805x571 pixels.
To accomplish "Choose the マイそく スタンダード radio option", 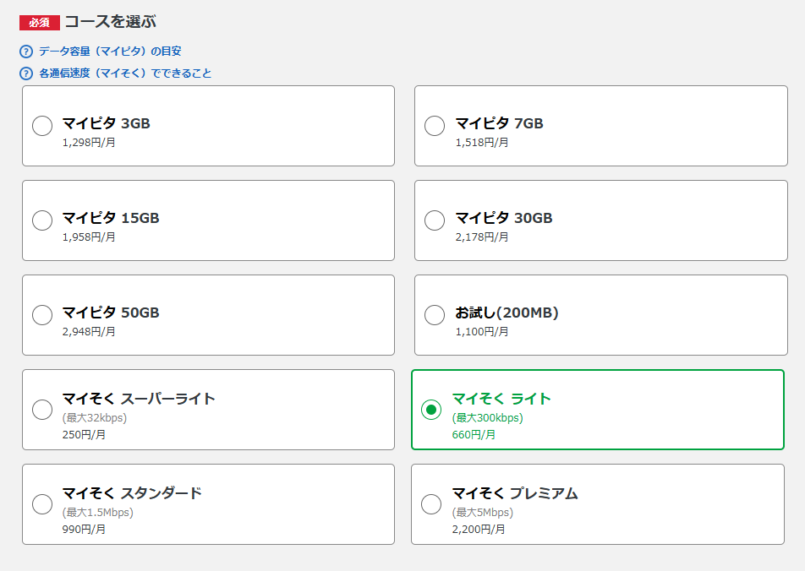I will click(x=42, y=504).
